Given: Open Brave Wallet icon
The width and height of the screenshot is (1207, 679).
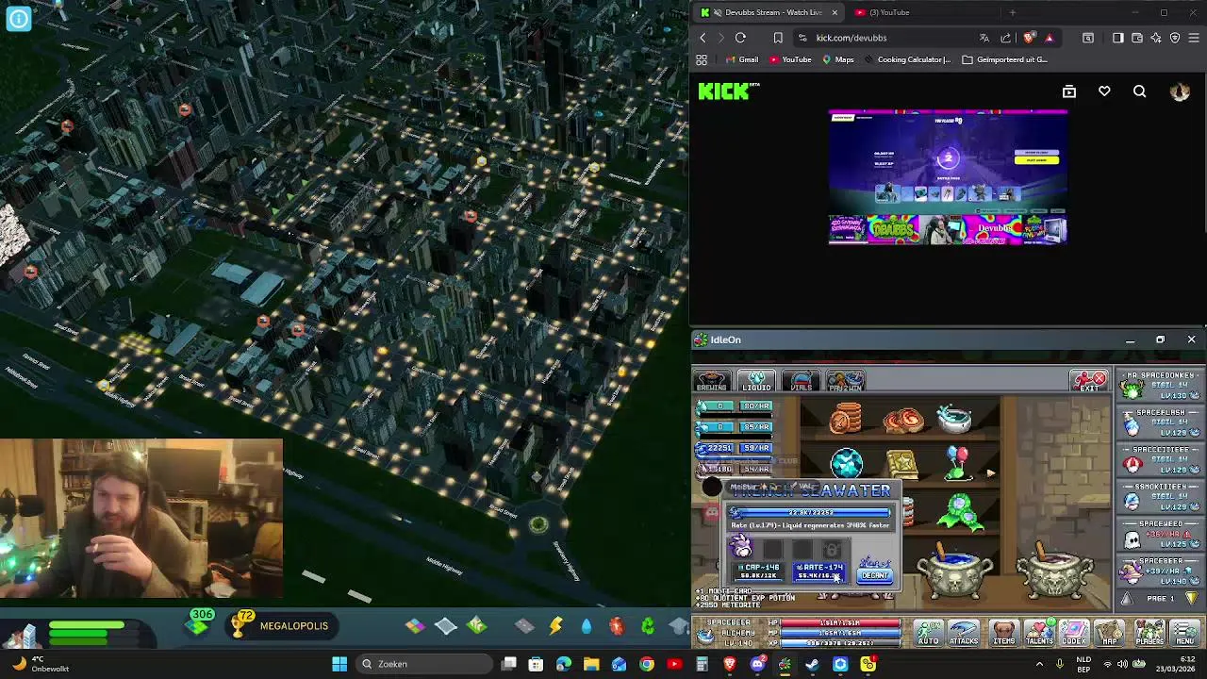Looking at the screenshot, I should click(1137, 38).
